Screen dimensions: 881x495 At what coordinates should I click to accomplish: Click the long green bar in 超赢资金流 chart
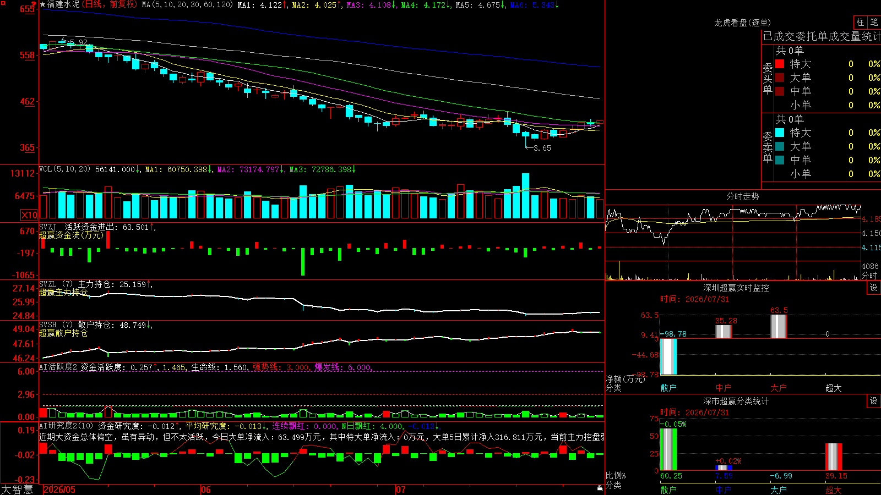303,262
